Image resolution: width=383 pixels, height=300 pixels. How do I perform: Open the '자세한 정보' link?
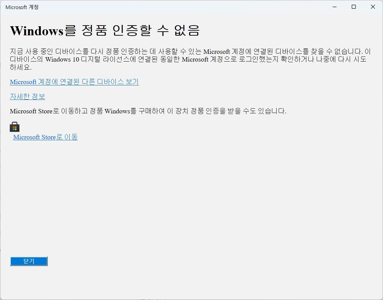[x=27, y=97]
